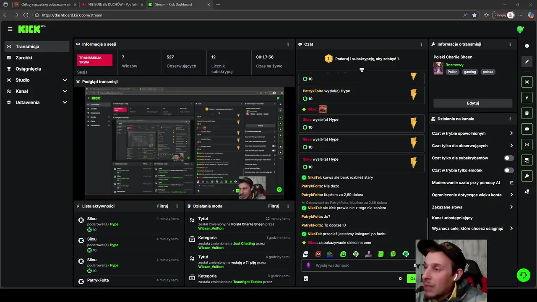Pick the green crying face emote

(343, 254)
